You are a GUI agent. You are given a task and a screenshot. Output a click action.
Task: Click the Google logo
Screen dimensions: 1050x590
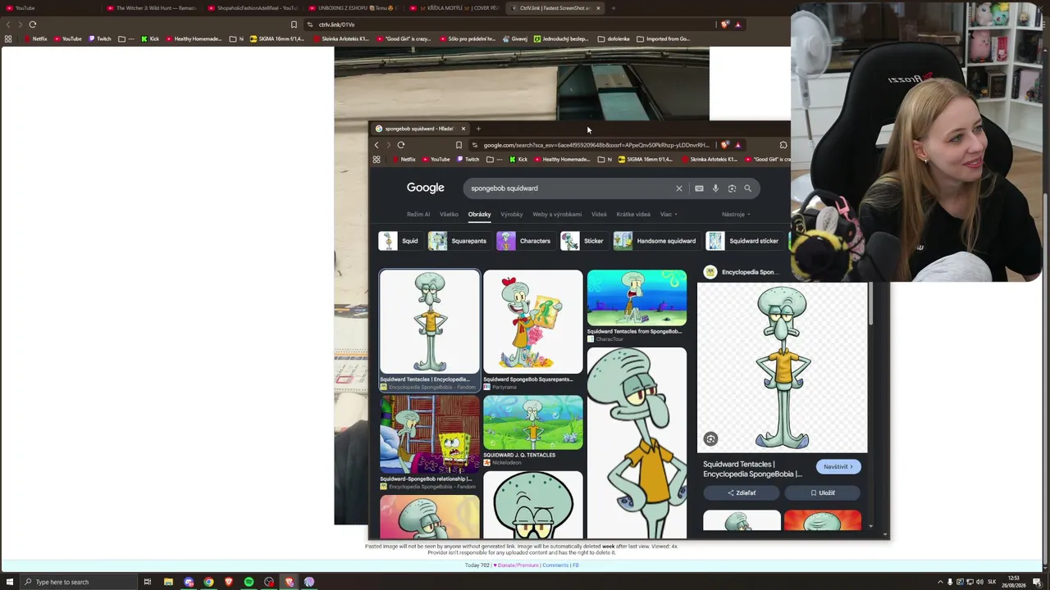[426, 188]
